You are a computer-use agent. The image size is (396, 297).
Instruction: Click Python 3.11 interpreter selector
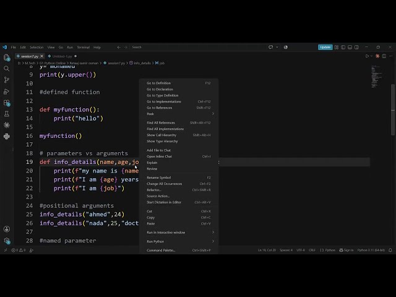(x=371, y=250)
